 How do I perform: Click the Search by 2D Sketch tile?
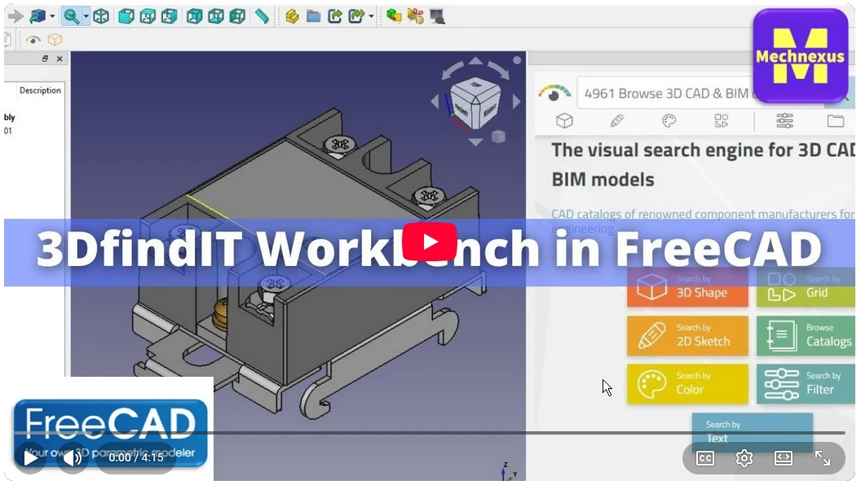coord(687,335)
